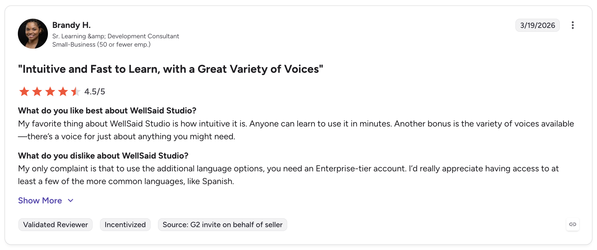Click the 4.5/5 rating score
597x250 pixels.
click(95, 91)
